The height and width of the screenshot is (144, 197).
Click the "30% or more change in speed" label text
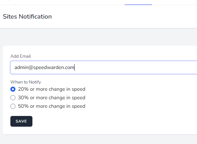tap(52, 98)
